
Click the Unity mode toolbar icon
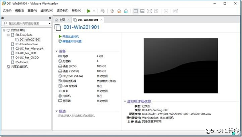pyautogui.click(x=156, y=11)
